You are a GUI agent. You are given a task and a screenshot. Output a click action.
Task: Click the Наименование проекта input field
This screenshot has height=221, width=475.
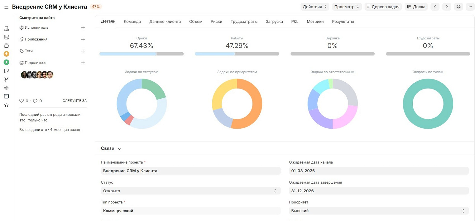[x=191, y=171]
